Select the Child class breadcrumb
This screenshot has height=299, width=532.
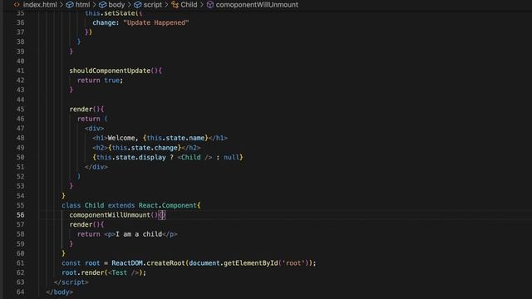tap(189, 5)
